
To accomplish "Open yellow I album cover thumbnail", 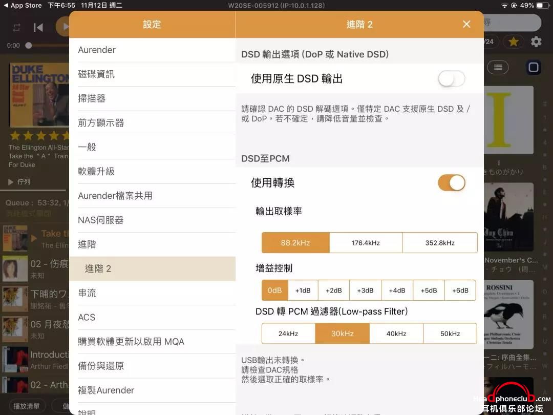I will coord(508,120).
